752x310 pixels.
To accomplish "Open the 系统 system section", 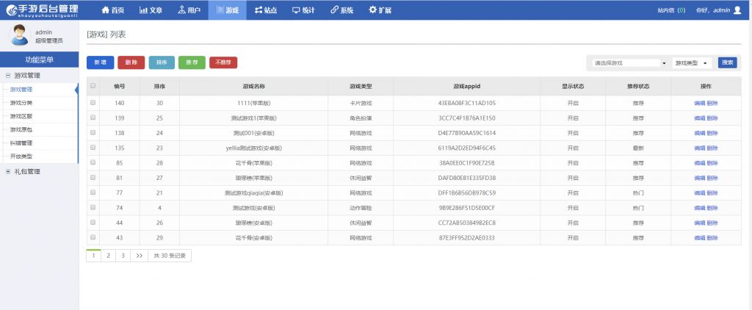I will pyautogui.click(x=342, y=10).
